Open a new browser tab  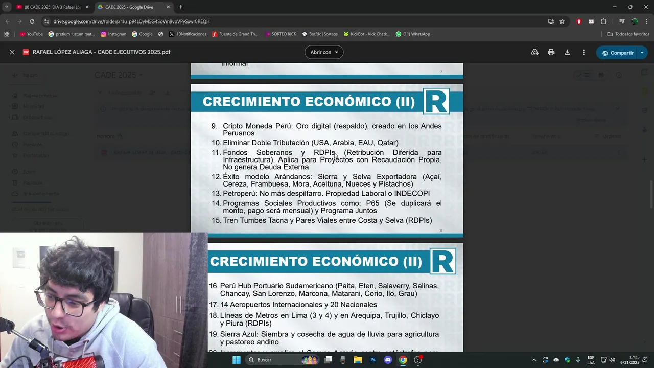180,7
